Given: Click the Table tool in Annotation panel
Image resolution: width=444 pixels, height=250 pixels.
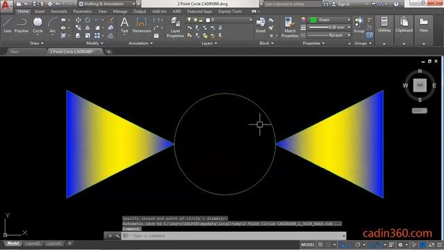Looking at the screenshot, I should [x=156, y=35].
